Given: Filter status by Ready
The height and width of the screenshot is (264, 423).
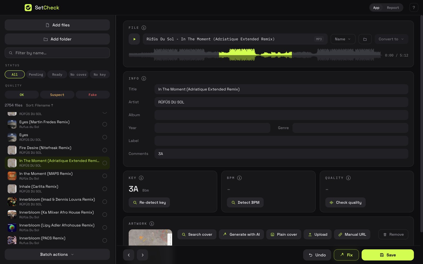Looking at the screenshot, I should tap(57, 74).
